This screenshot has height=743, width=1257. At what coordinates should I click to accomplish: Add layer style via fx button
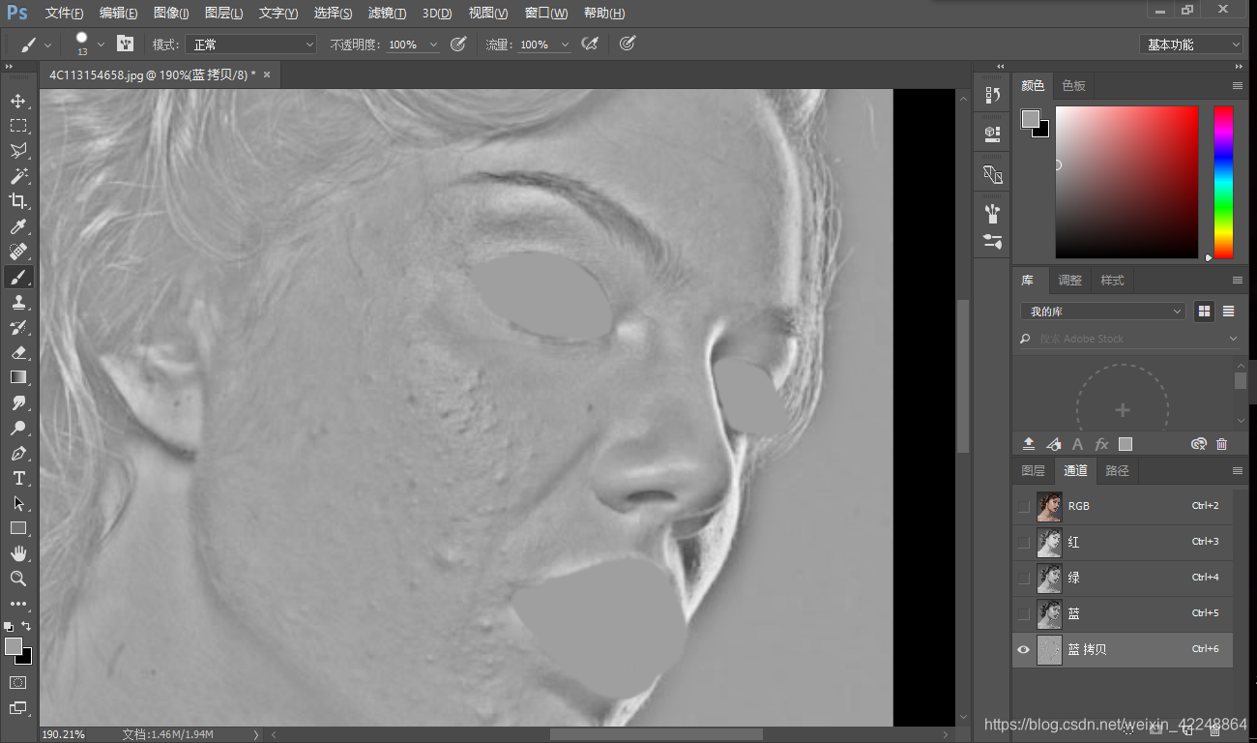(x=1101, y=444)
